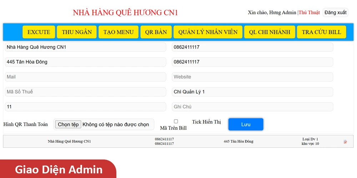Focus the Mail input field
This screenshot has height=178, width=357.
point(86,77)
